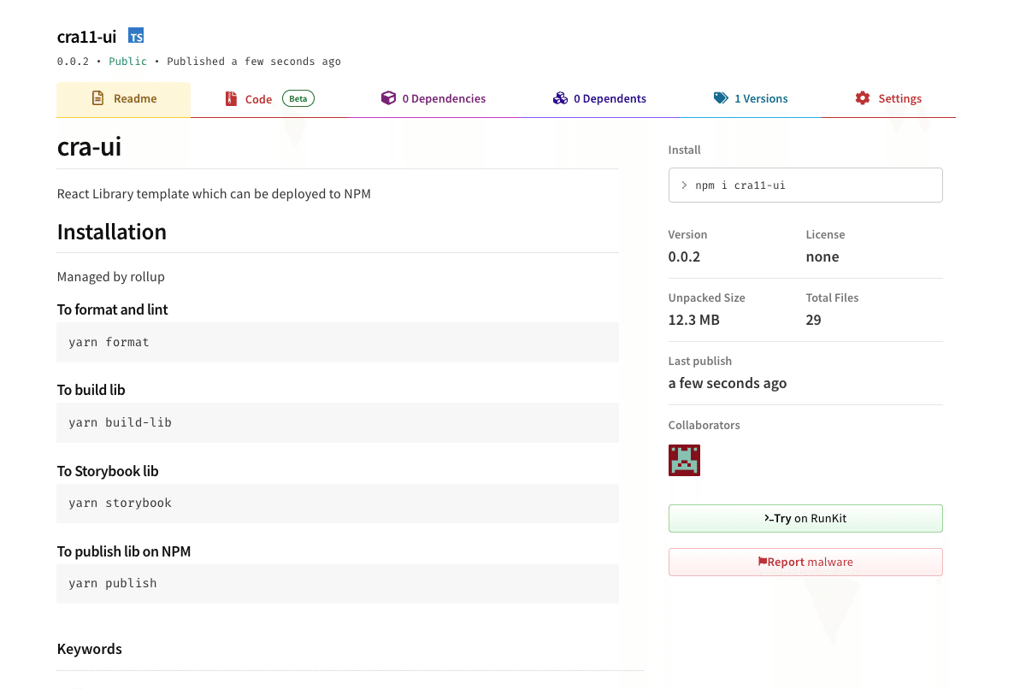This screenshot has height=689, width=1014.
Task: Go to the Settings tab
Action: [x=888, y=99]
